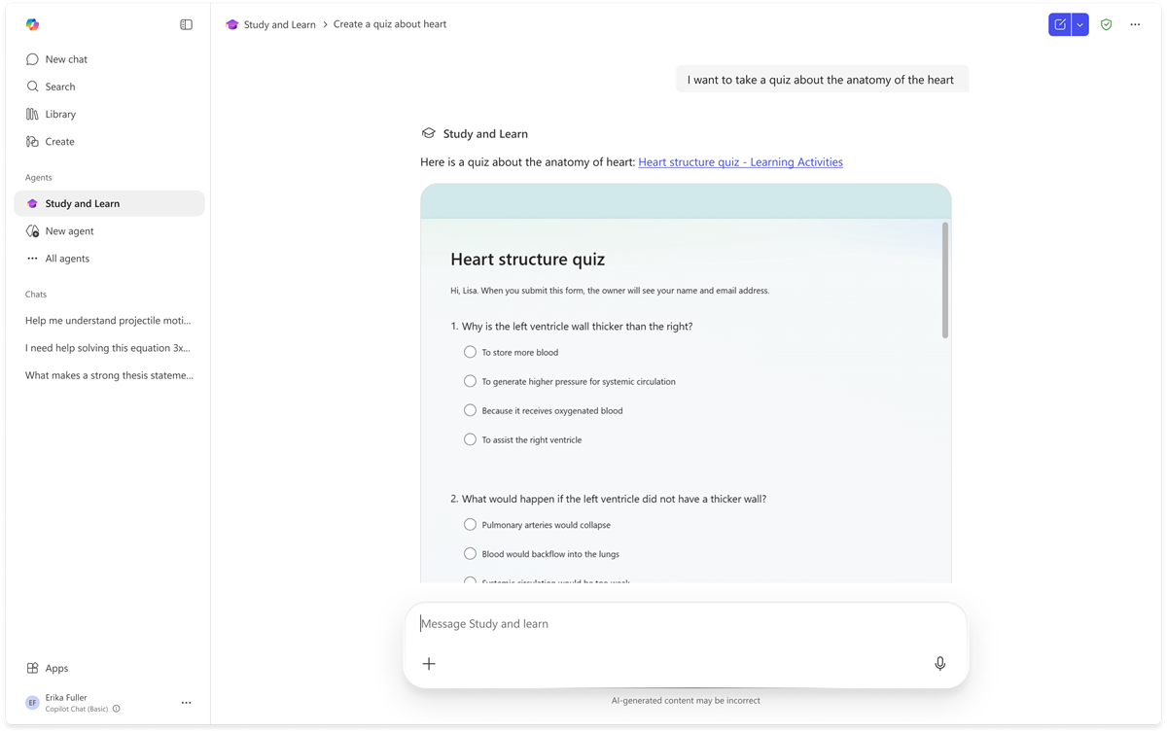Open the Search icon in sidebar
Screen dimensions: 1167x733
click(x=32, y=87)
